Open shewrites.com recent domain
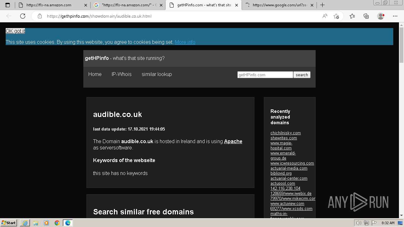Image resolution: width=404 pixels, height=227 pixels. [284, 138]
